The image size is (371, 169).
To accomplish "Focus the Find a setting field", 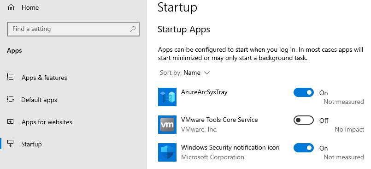I will click(x=73, y=29).
